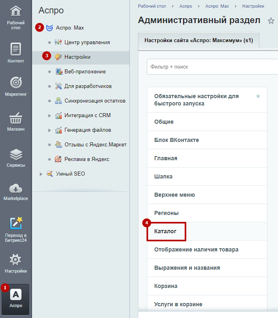Open the Маркетинг target icon

coord(16,83)
